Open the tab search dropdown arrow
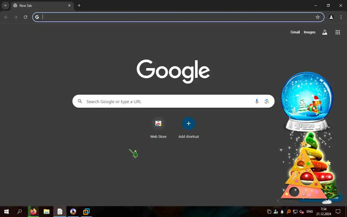This screenshot has height=217, width=347. 5,5
